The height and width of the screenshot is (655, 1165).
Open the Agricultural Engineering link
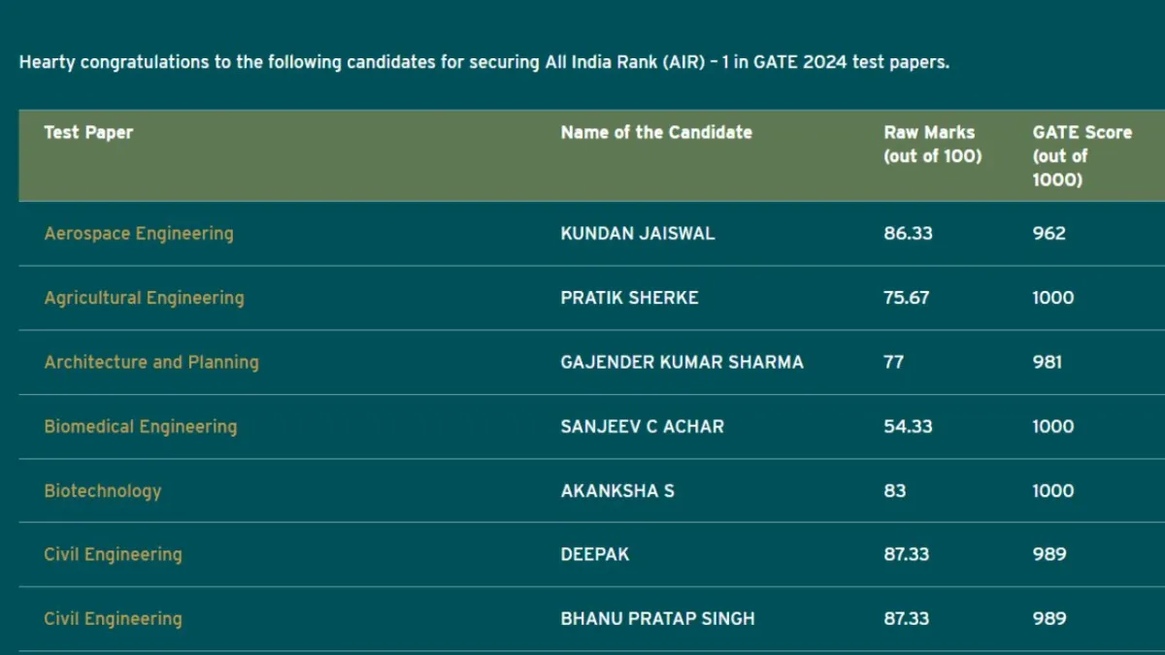pyautogui.click(x=144, y=298)
